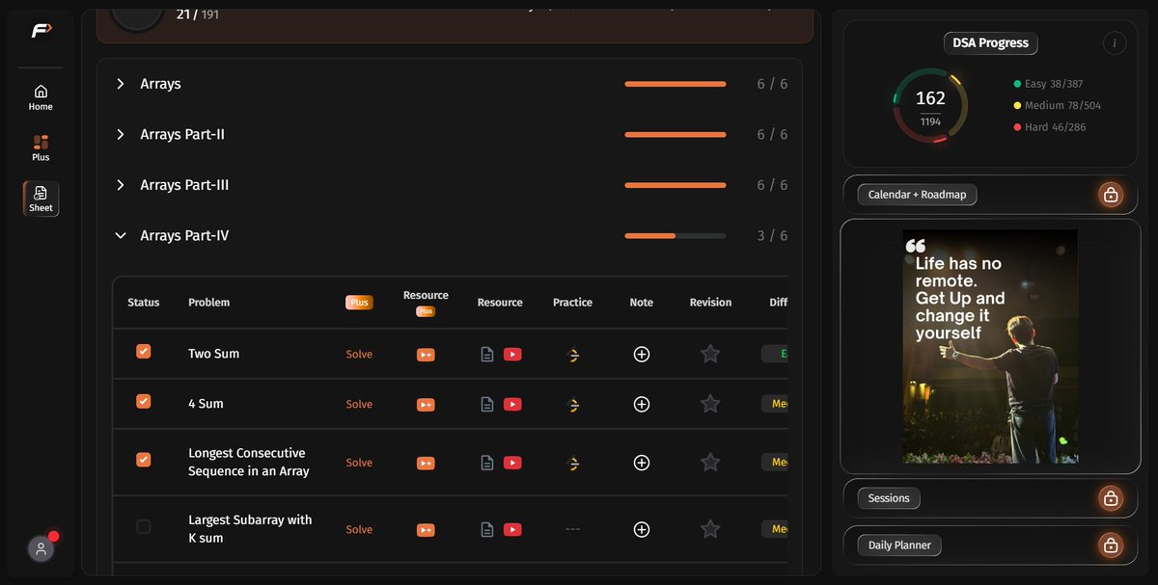The height and width of the screenshot is (585, 1158).
Task: Uncheck status for Two Sum
Action: (x=144, y=352)
